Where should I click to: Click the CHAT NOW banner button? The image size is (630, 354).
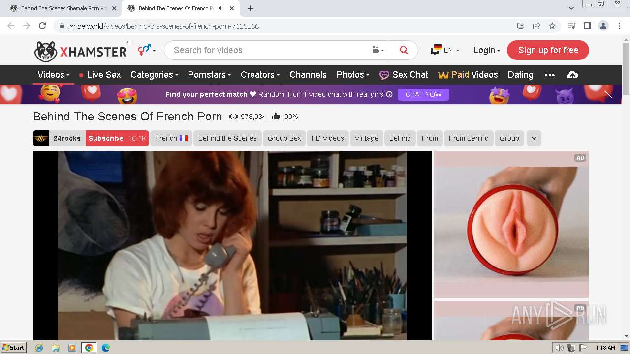(423, 94)
